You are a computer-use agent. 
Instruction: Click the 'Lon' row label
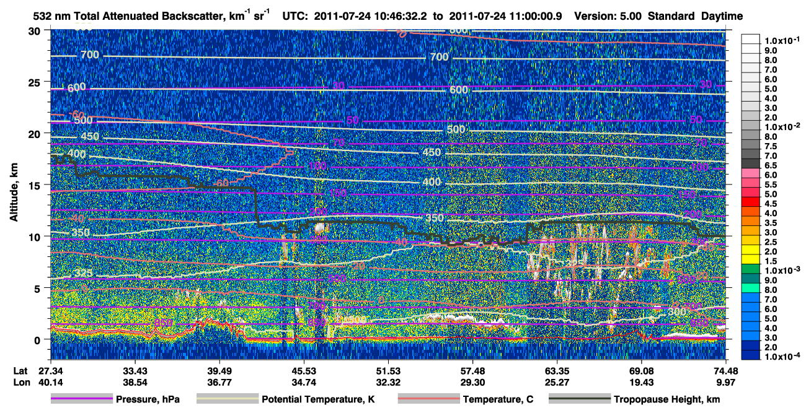pyautogui.click(x=20, y=383)
